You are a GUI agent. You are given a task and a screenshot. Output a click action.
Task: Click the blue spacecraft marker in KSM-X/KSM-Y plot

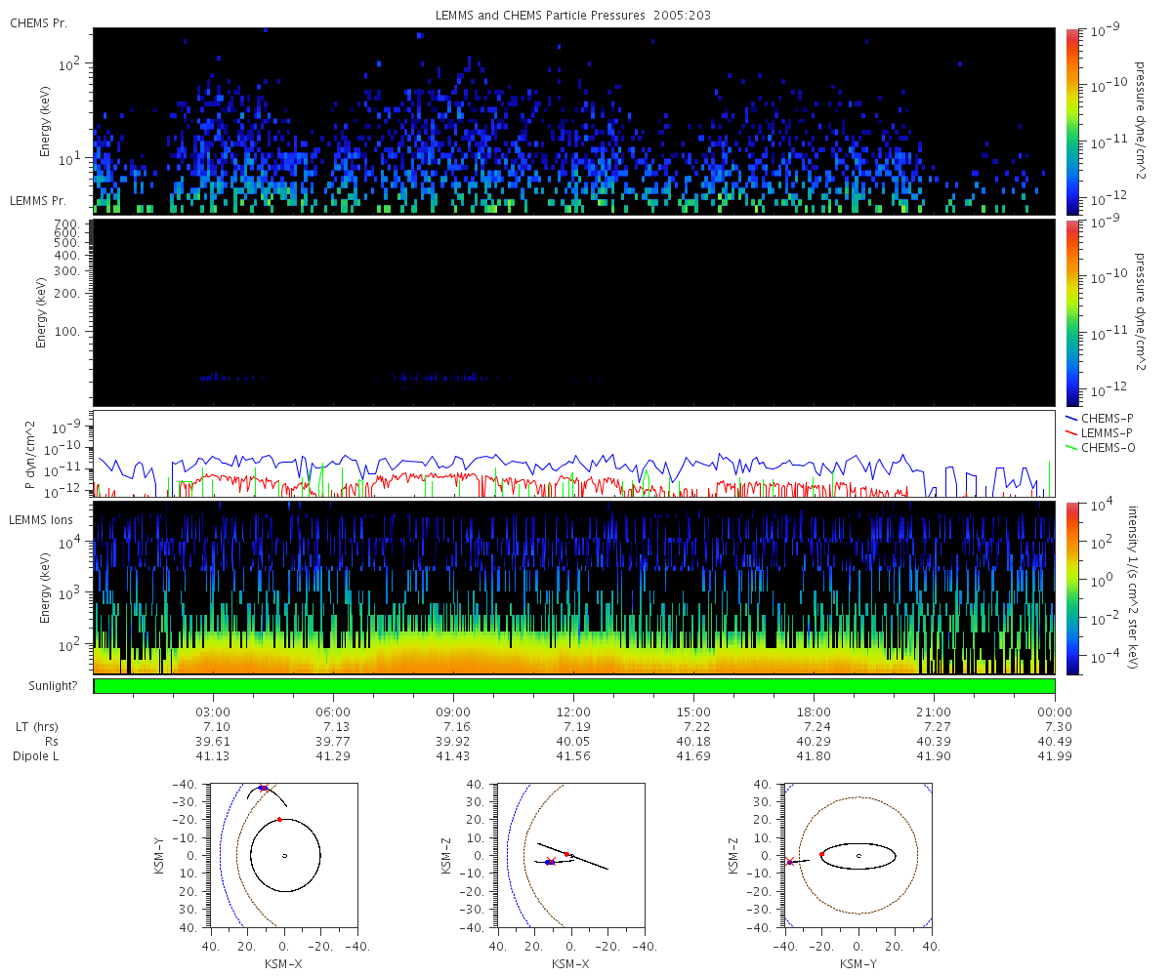pyautogui.click(x=262, y=788)
